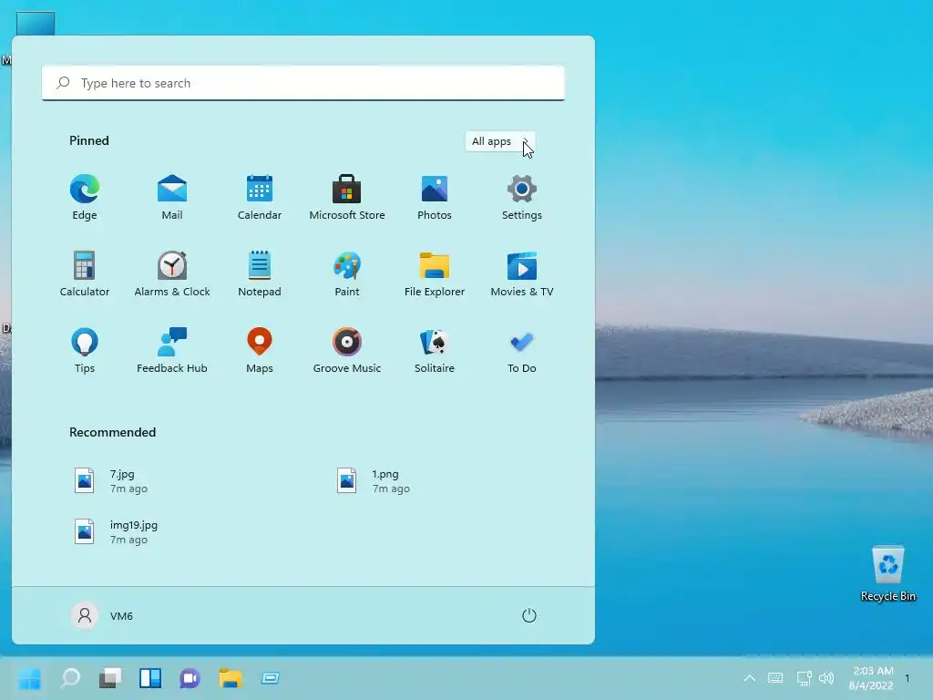Image resolution: width=933 pixels, height=700 pixels.
Task: Open Microsoft Store from pinned apps
Action: point(347,198)
